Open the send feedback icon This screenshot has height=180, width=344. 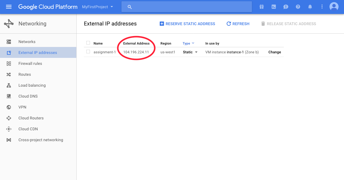[x=286, y=7]
